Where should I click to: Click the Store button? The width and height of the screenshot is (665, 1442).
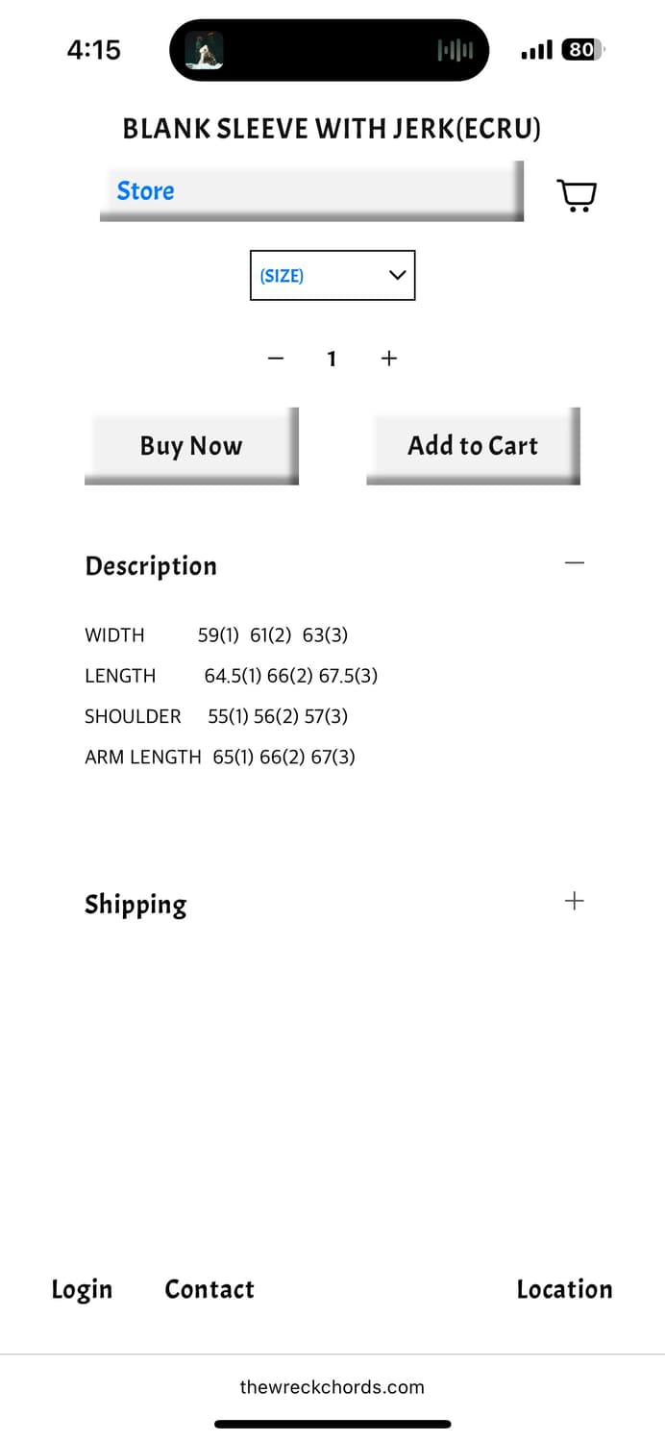[311, 190]
